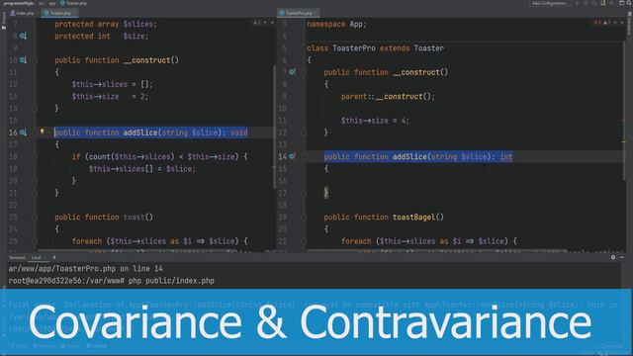Click the 'int' return type on ToasterPro line 14
Viewport: 633px width, 356px height.
(x=506, y=156)
